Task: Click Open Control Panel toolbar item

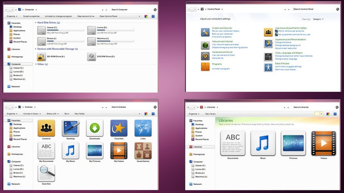Action: [x=108, y=16]
